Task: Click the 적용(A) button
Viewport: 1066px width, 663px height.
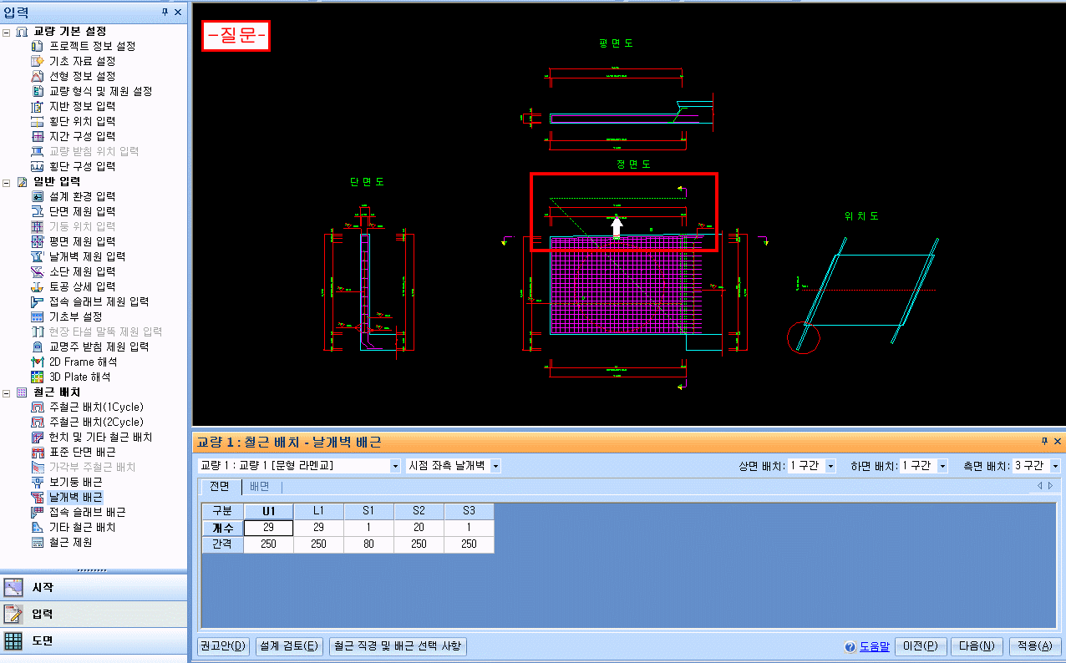Action: (1035, 645)
